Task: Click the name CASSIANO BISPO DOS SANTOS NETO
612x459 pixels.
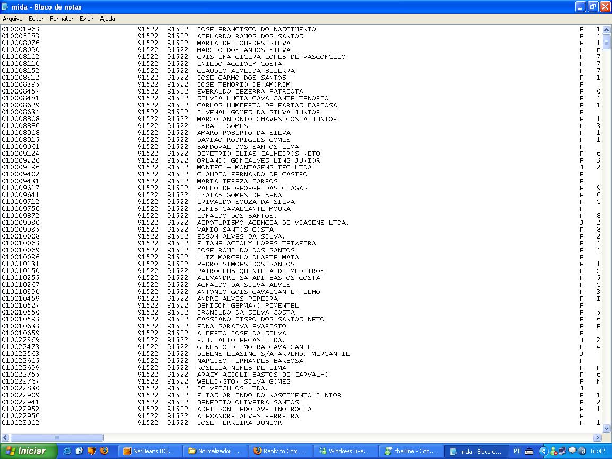Action: click(261, 319)
